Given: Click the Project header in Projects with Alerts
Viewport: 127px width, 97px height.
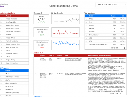Looking at the screenshot, I should pyautogui.click(x=8, y=16).
